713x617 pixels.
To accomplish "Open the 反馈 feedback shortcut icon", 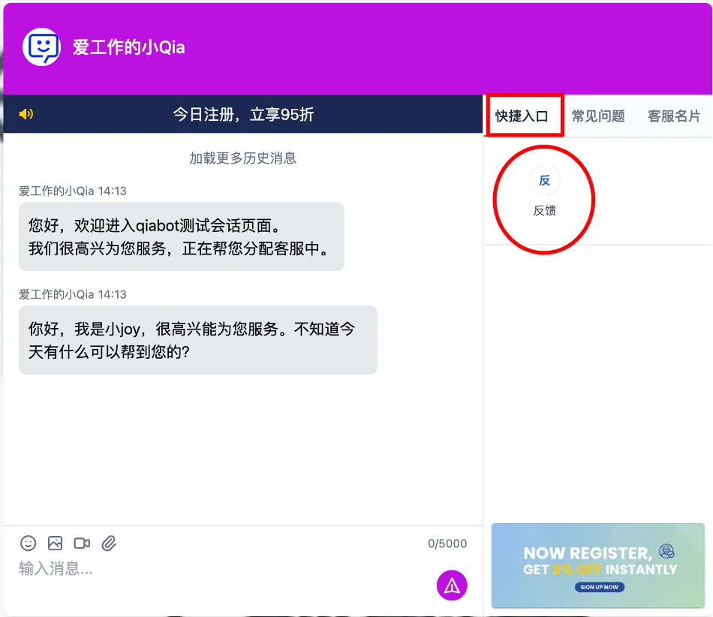I will pos(544,181).
